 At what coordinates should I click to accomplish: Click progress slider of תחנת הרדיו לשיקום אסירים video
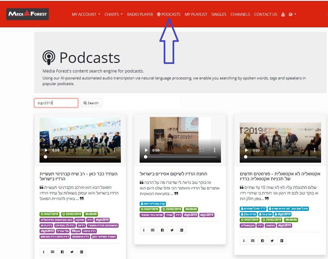click(180, 157)
